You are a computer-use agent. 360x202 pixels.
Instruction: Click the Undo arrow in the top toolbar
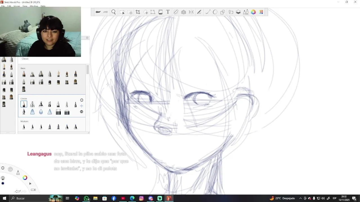pyautogui.click(x=98, y=12)
